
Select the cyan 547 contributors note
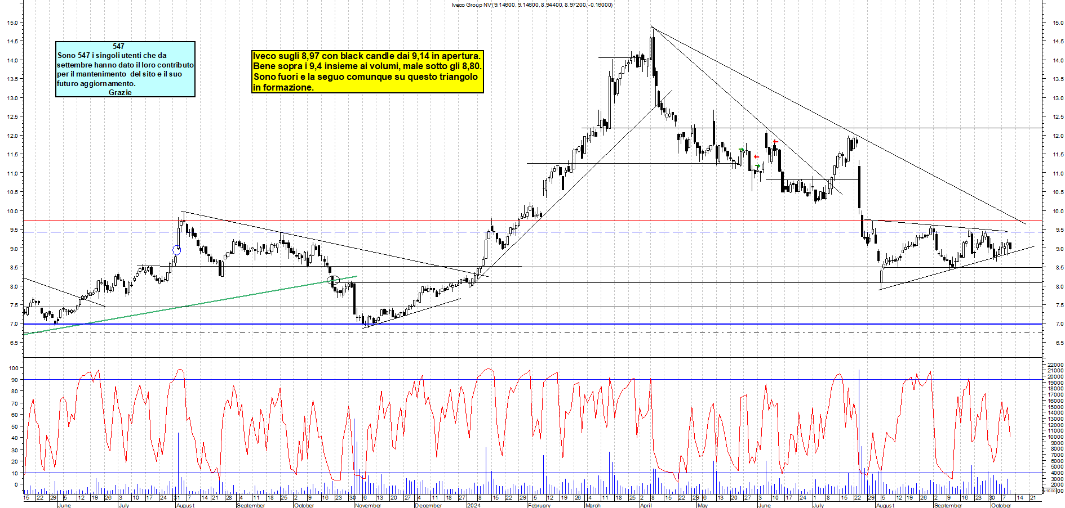coord(125,69)
